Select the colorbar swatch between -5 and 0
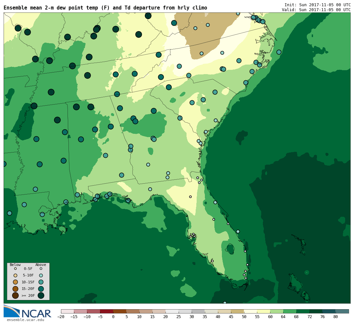The image size is (354, 324). pyautogui.click(x=107, y=311)
